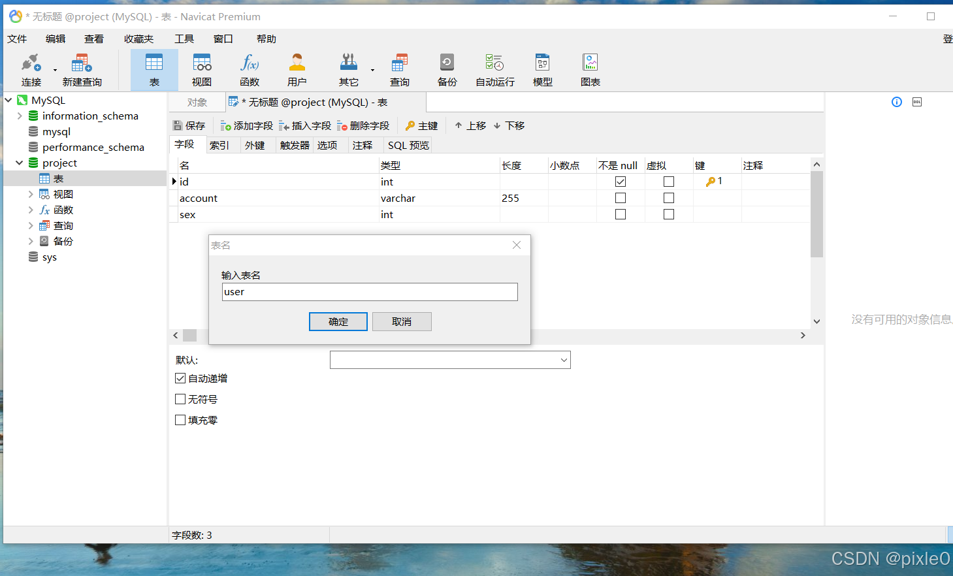The height and width of the screenshot is (576, 953).
Task: Click the DDL icon in right panel
Action: [x=917, y=102]
